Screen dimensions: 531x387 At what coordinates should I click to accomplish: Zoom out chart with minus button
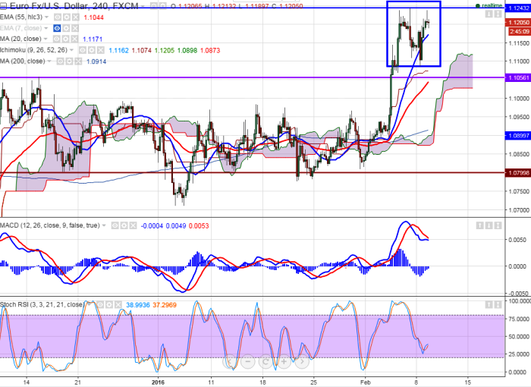click(247, 362)
